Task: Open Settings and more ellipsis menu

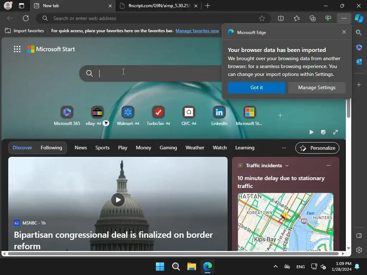Action: click(x=344, y=18)
